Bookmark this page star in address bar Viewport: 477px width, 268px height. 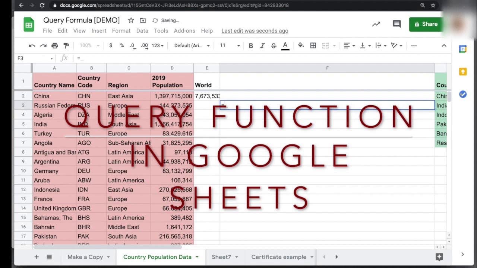[x=433, y=5]
